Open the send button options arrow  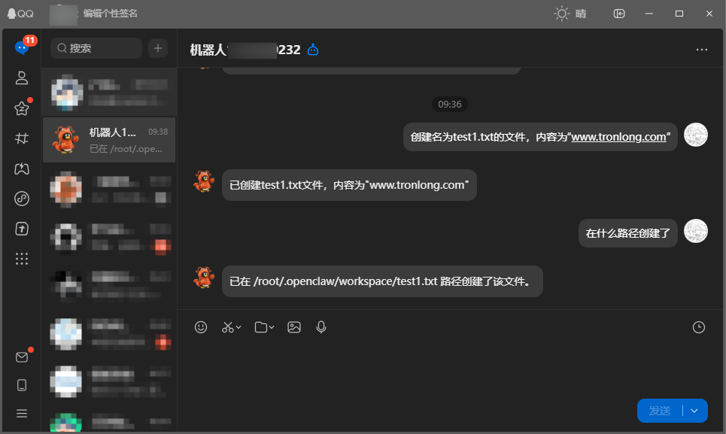[x=694, y=411]
